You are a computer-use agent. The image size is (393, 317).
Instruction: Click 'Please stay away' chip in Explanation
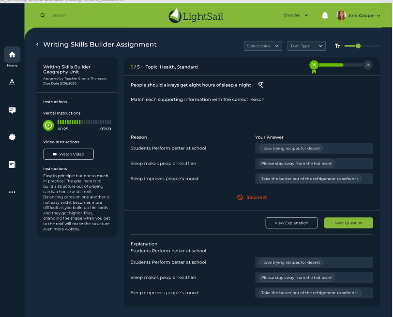(x=297, y=278)
